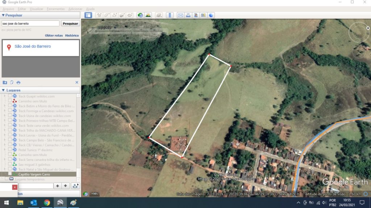This screenshot has width=371, height=208.
Task: Select the add path tool
Action: click(x=114, y=15)
